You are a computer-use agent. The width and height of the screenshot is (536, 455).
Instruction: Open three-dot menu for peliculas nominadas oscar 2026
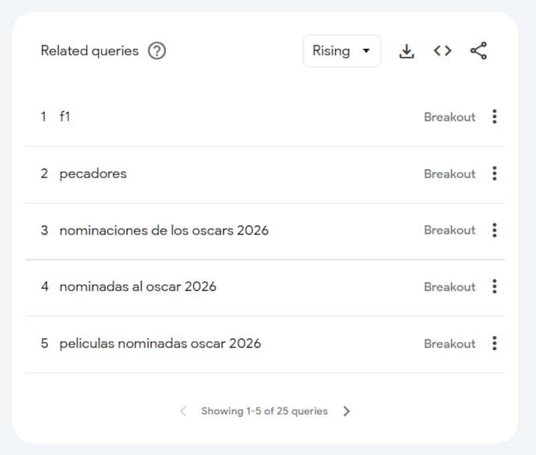point(494,344)
